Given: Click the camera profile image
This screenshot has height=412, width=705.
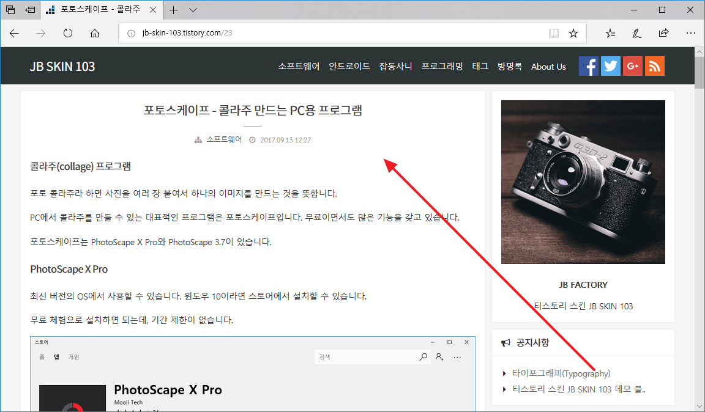Looking at the screenshot, I should [583, 182].
